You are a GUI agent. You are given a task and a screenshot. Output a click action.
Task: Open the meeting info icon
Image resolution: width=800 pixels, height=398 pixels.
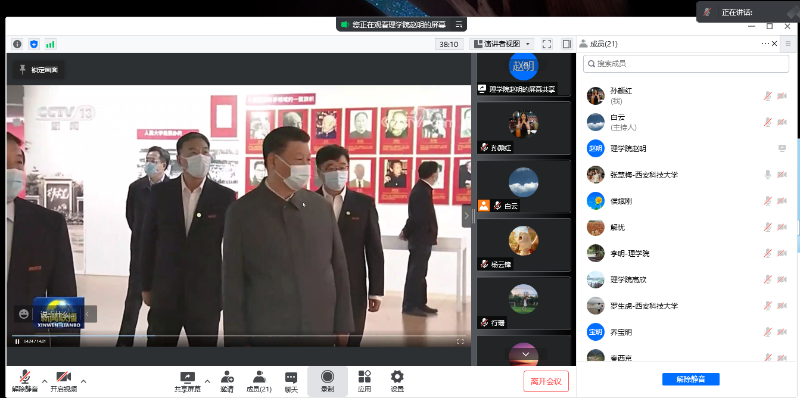[x=17, y=44]
